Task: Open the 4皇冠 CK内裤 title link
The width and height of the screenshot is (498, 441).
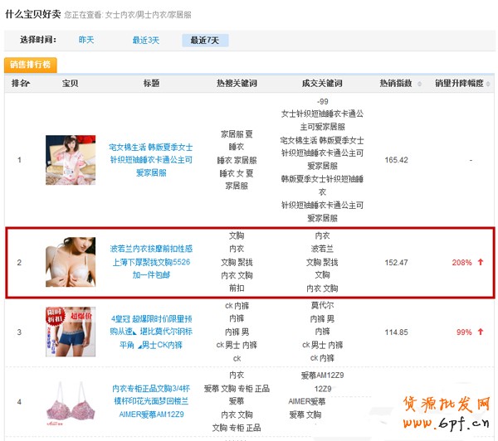Action: click(x=151, y=332)
